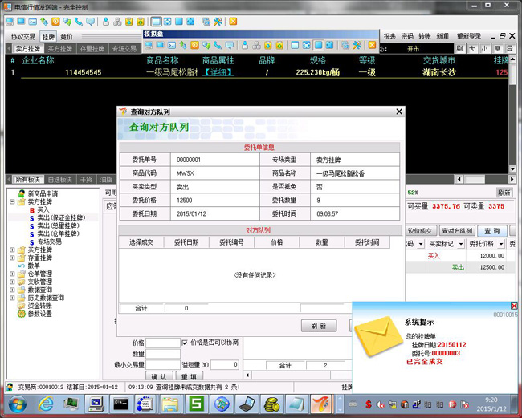Open the 买卖标记 column filter dropdown
This screenshot has height=418, width=522.
tap(461, 244)
